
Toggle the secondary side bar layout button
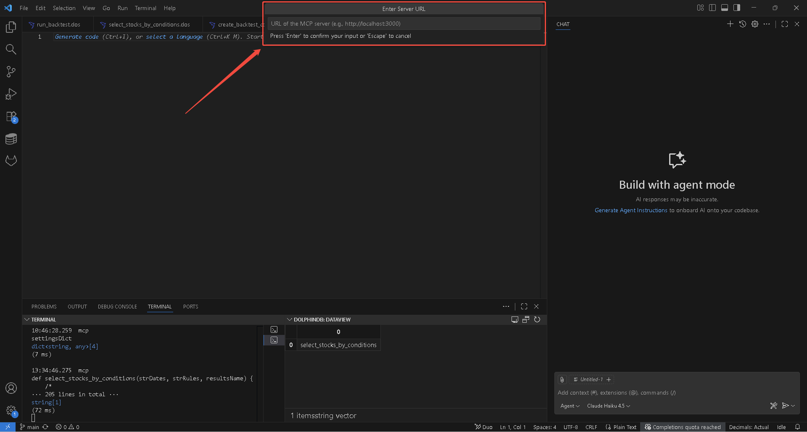coord(737,8)
